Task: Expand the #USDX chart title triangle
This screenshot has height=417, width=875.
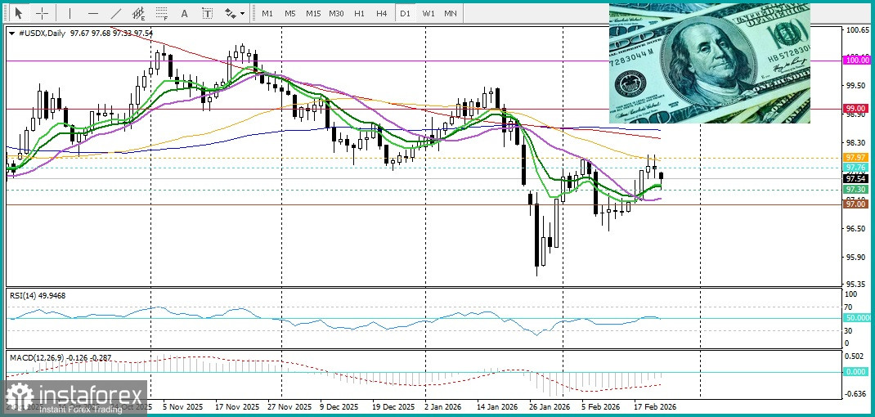Action: point(11,34)
